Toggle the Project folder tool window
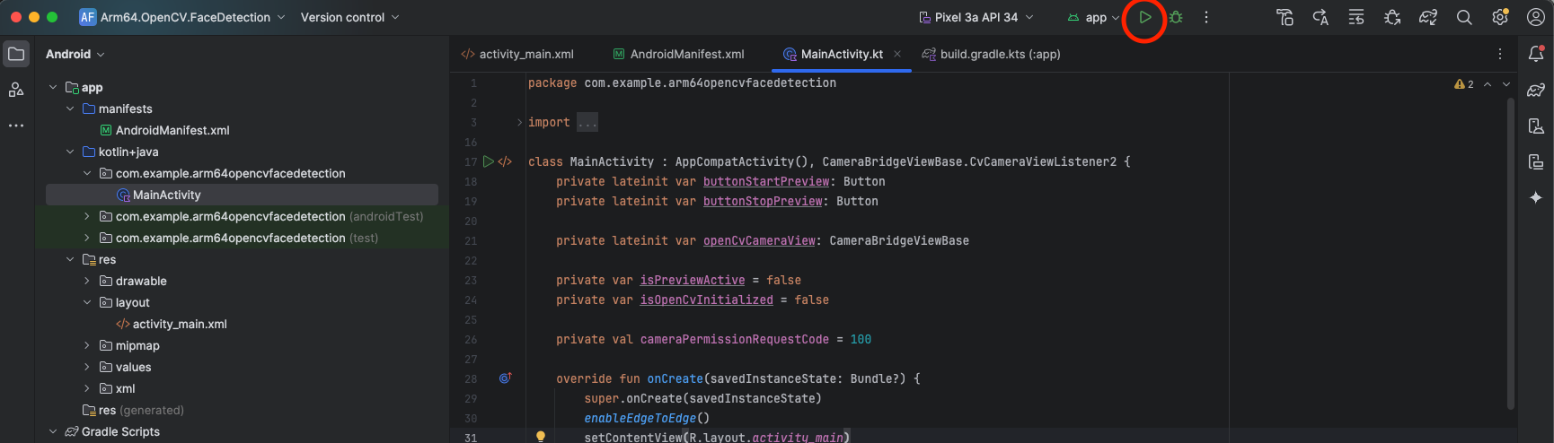This screenshot has width=1554, height=443. click(16, 54)
